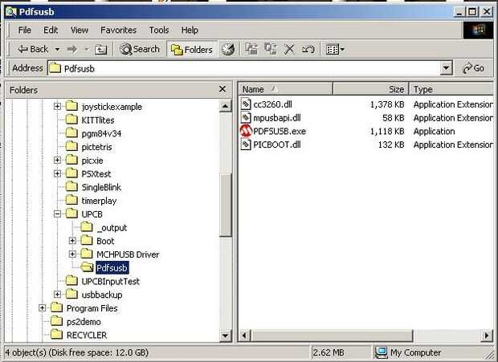Open the Help menu

[190, 31]
